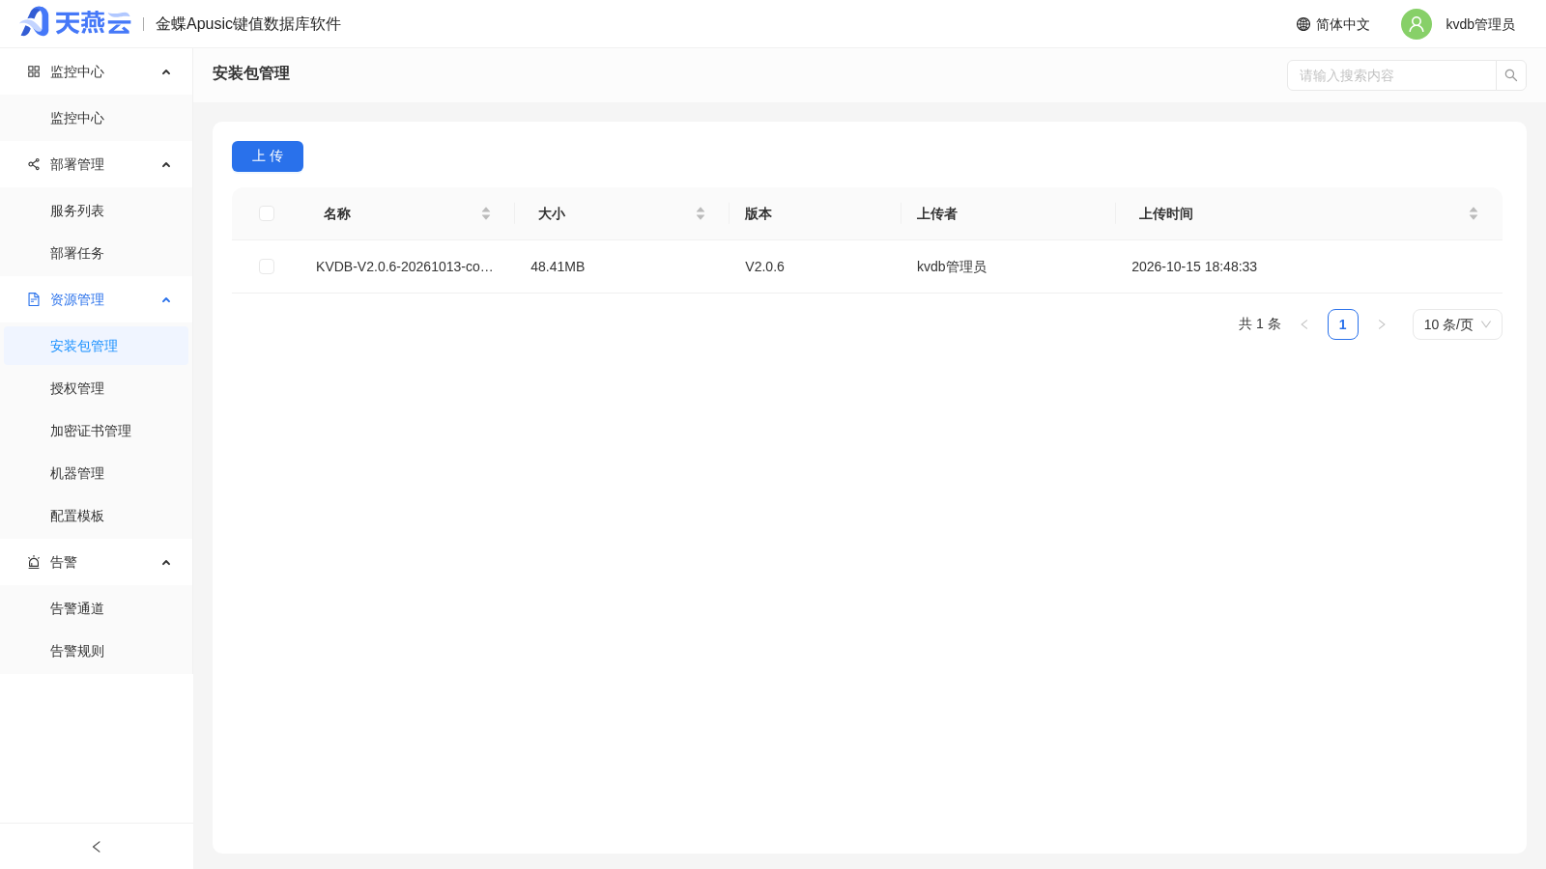Collapse the 部署管理 menu group chevron
The image size is (1546, 869).
[166, 165]
